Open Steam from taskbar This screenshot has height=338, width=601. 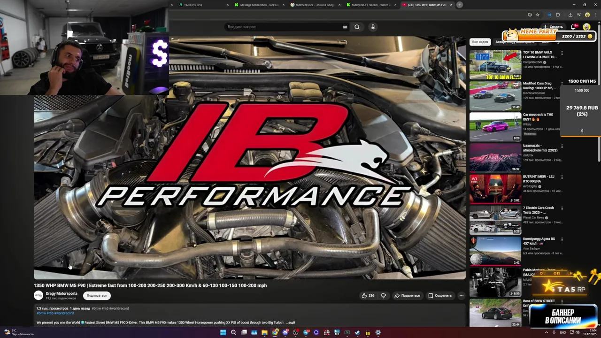(357, 332)
